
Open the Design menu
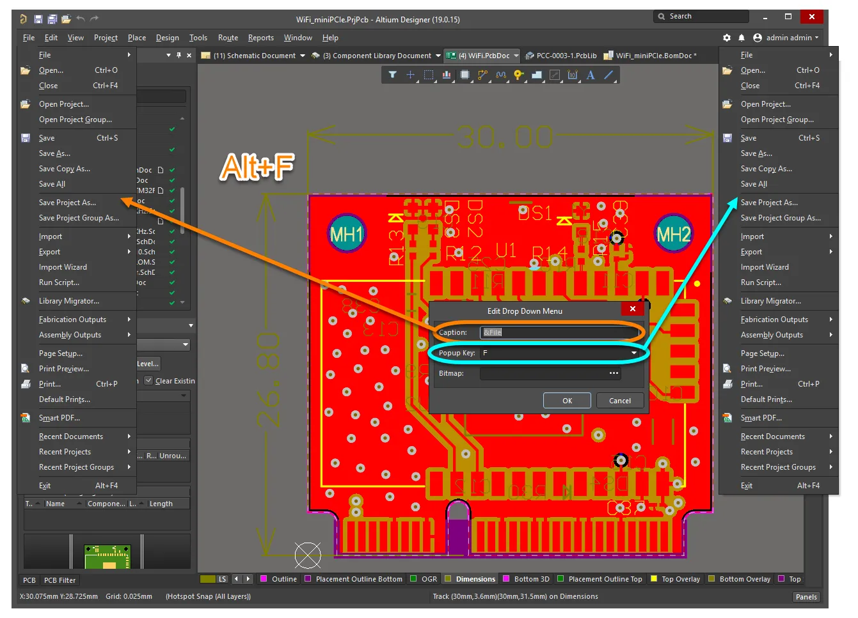pyautogui.click(x=168, y=38)
